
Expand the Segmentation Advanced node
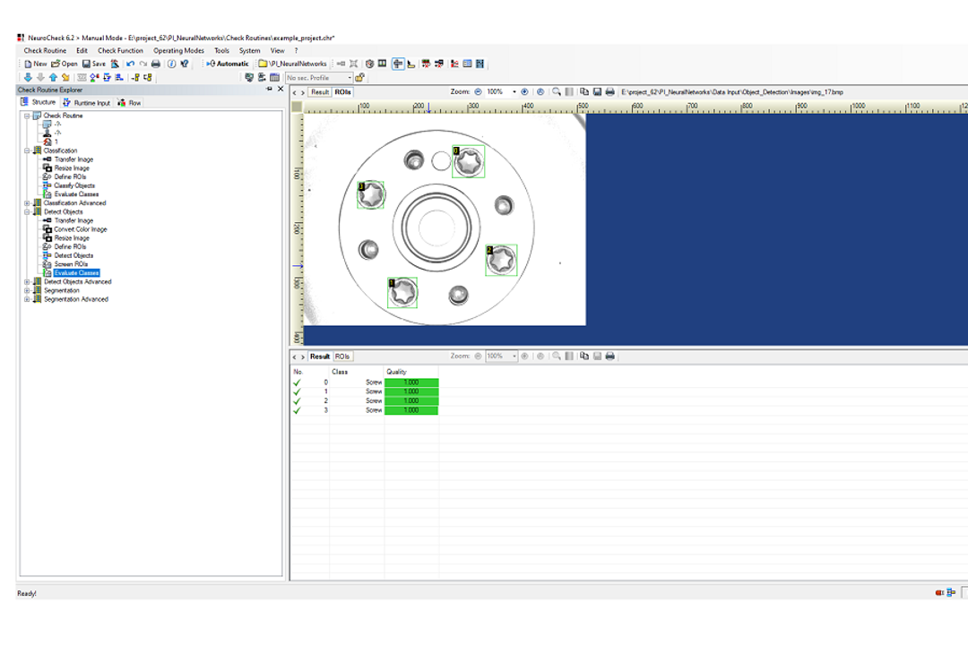pyautogui.click(x=27, y=299)
